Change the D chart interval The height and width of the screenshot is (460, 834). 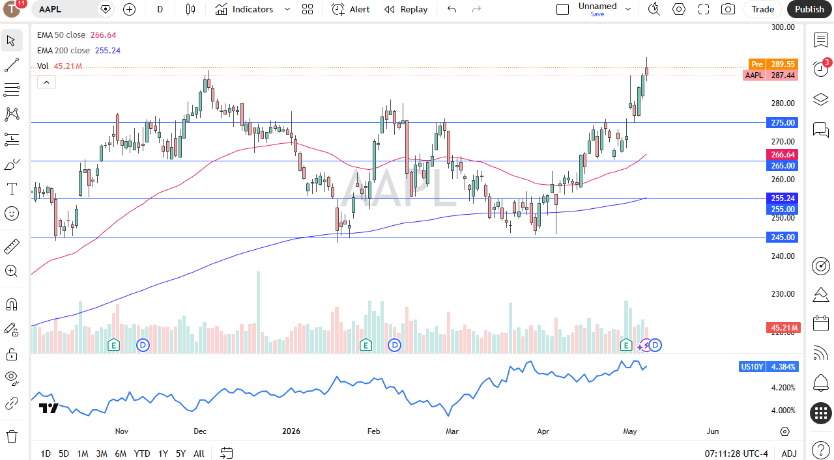coord(160,9)
